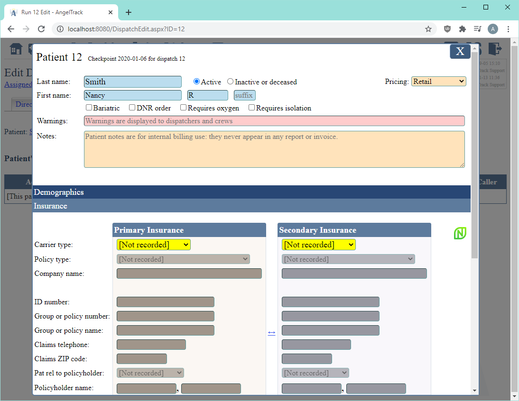The width and height of the screenshot is (519, 401).
Task: Open the uBlock Origin shield icon
Action: [x=447, y=29]
